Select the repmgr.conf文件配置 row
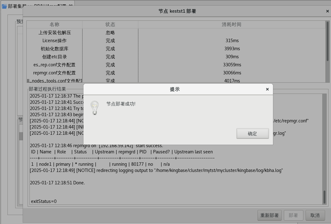 [x=55, y=73]
